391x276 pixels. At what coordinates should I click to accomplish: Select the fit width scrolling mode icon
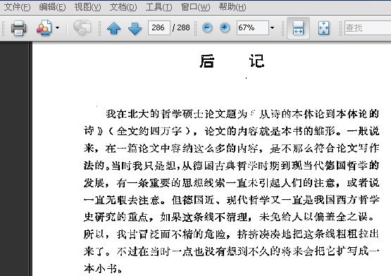pos(298,28)
